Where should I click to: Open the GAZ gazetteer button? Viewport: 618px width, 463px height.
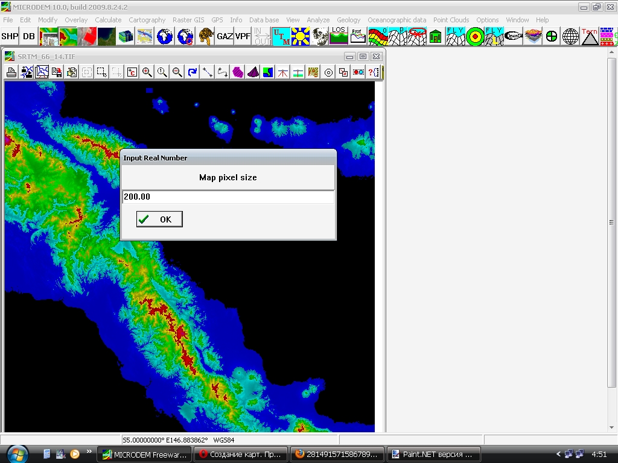225,37
